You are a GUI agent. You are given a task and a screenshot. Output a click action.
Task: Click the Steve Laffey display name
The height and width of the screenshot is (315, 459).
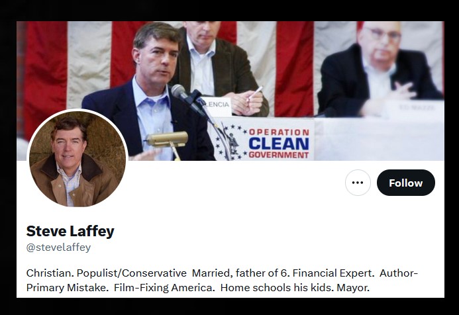70,231
